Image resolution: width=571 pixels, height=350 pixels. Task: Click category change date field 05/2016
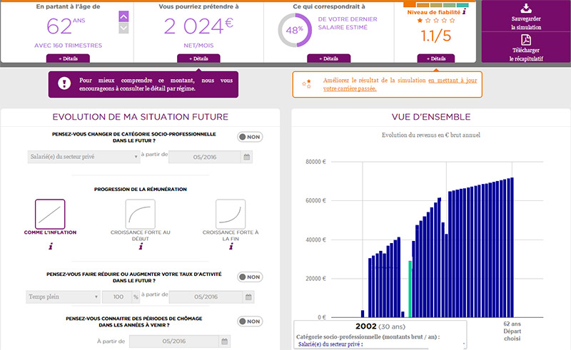(205, 157)
